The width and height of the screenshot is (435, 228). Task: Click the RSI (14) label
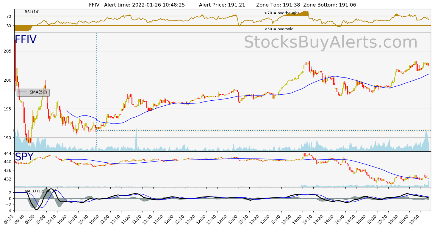(32, 12)
